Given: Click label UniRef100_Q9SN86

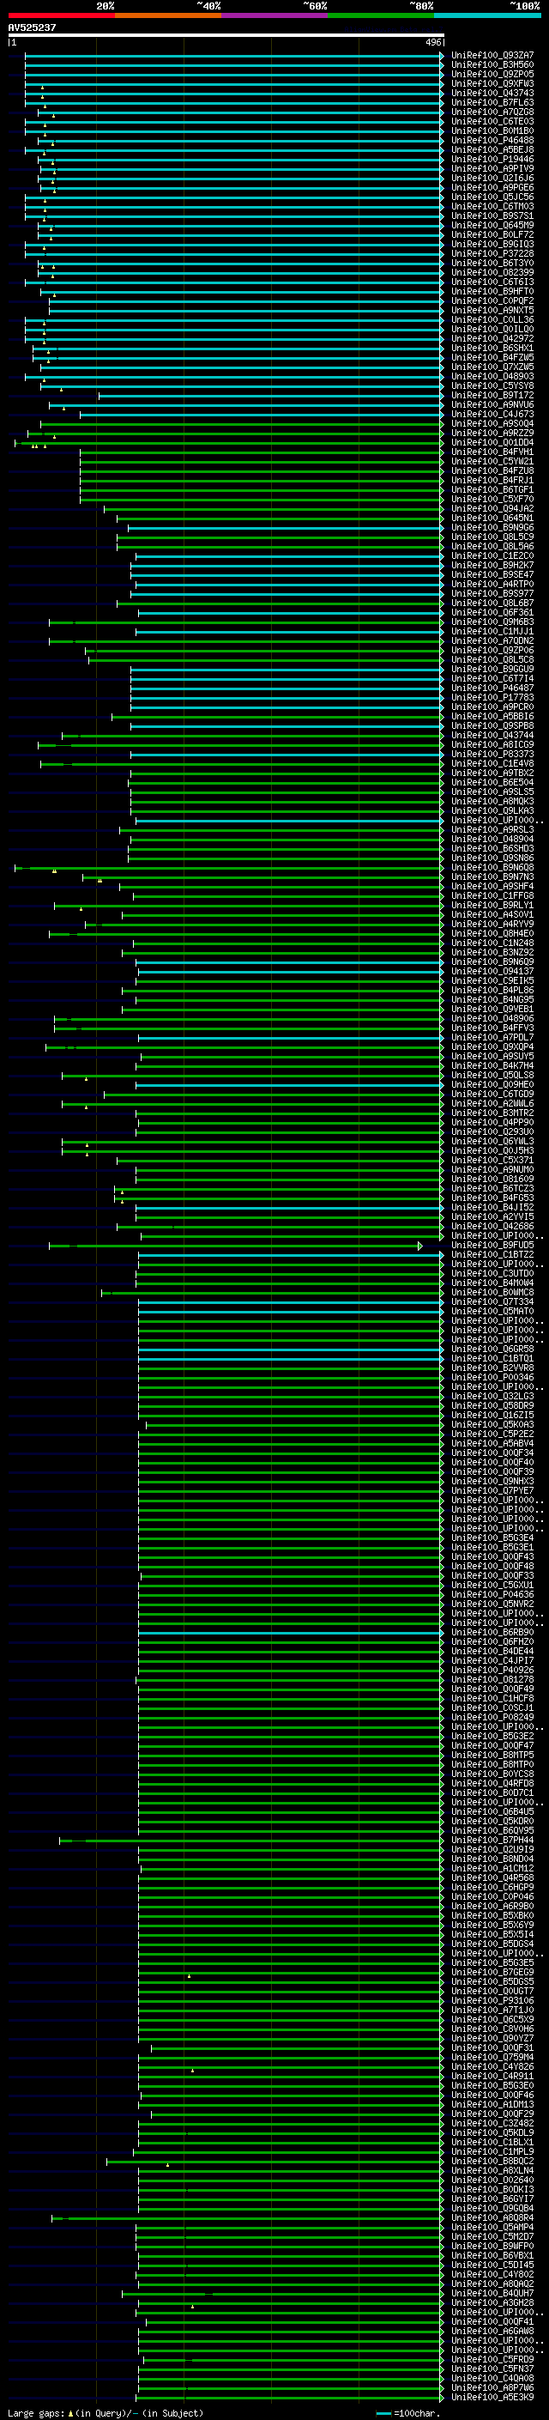Looking at the screenshot, I should coord(492,858).
